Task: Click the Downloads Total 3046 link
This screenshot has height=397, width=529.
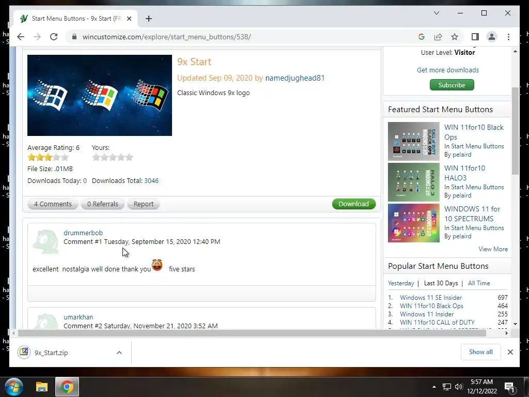Action: pos(151,180)
